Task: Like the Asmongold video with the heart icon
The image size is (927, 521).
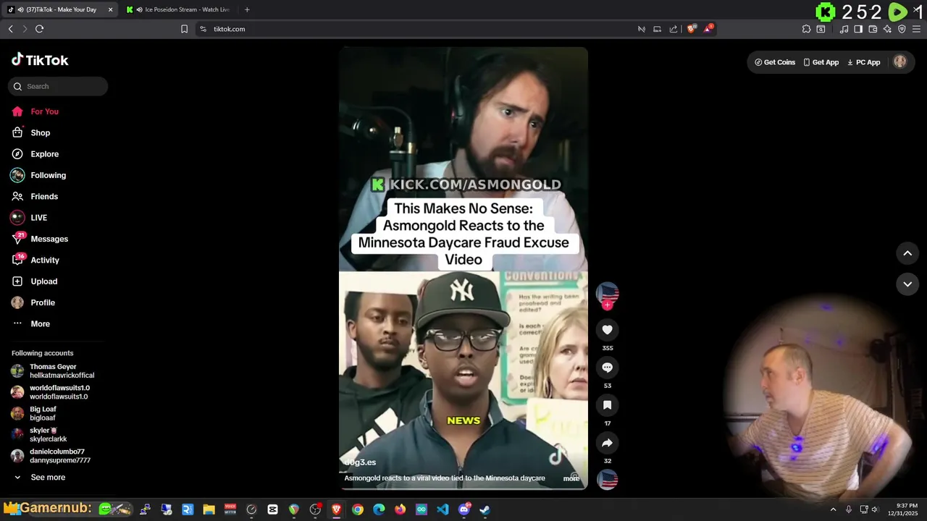Action: [607, 330]
